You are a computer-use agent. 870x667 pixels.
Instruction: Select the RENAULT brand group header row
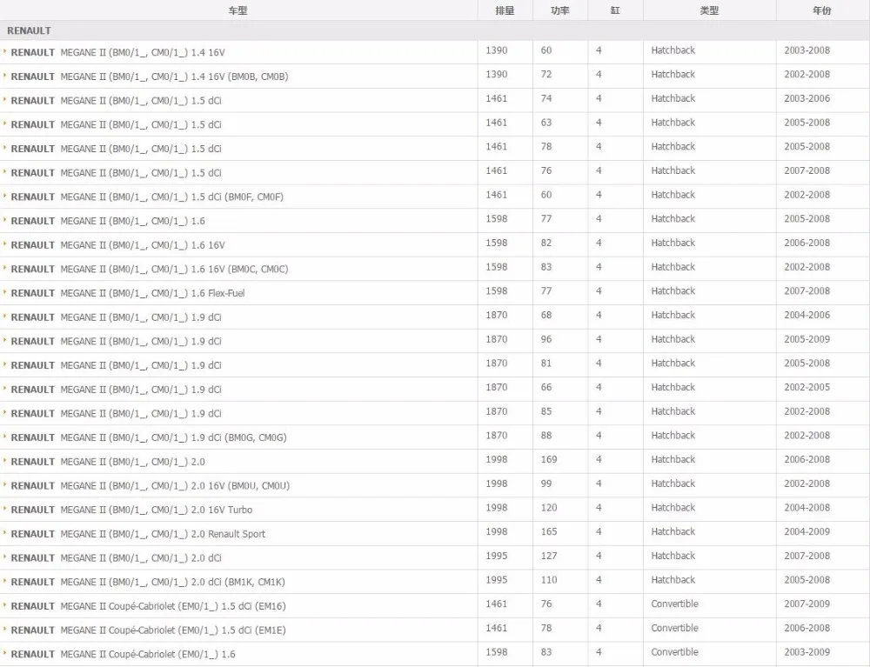click(x=435, y=30)
